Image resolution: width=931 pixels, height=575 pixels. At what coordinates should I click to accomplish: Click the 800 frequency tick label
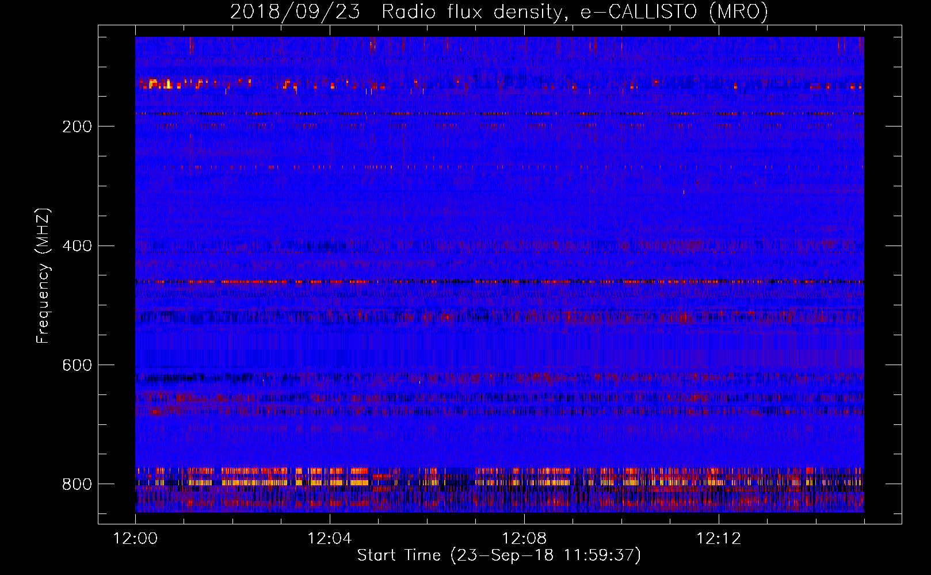77,484
